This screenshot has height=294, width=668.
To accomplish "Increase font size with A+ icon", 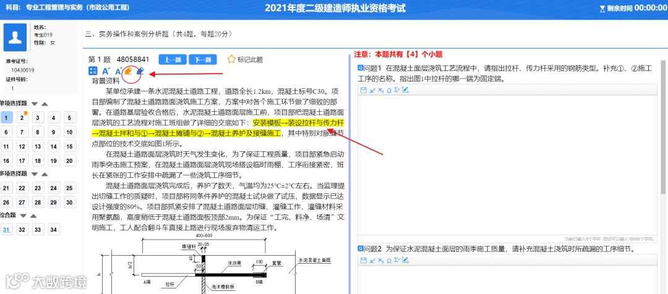I will point(106,72).
